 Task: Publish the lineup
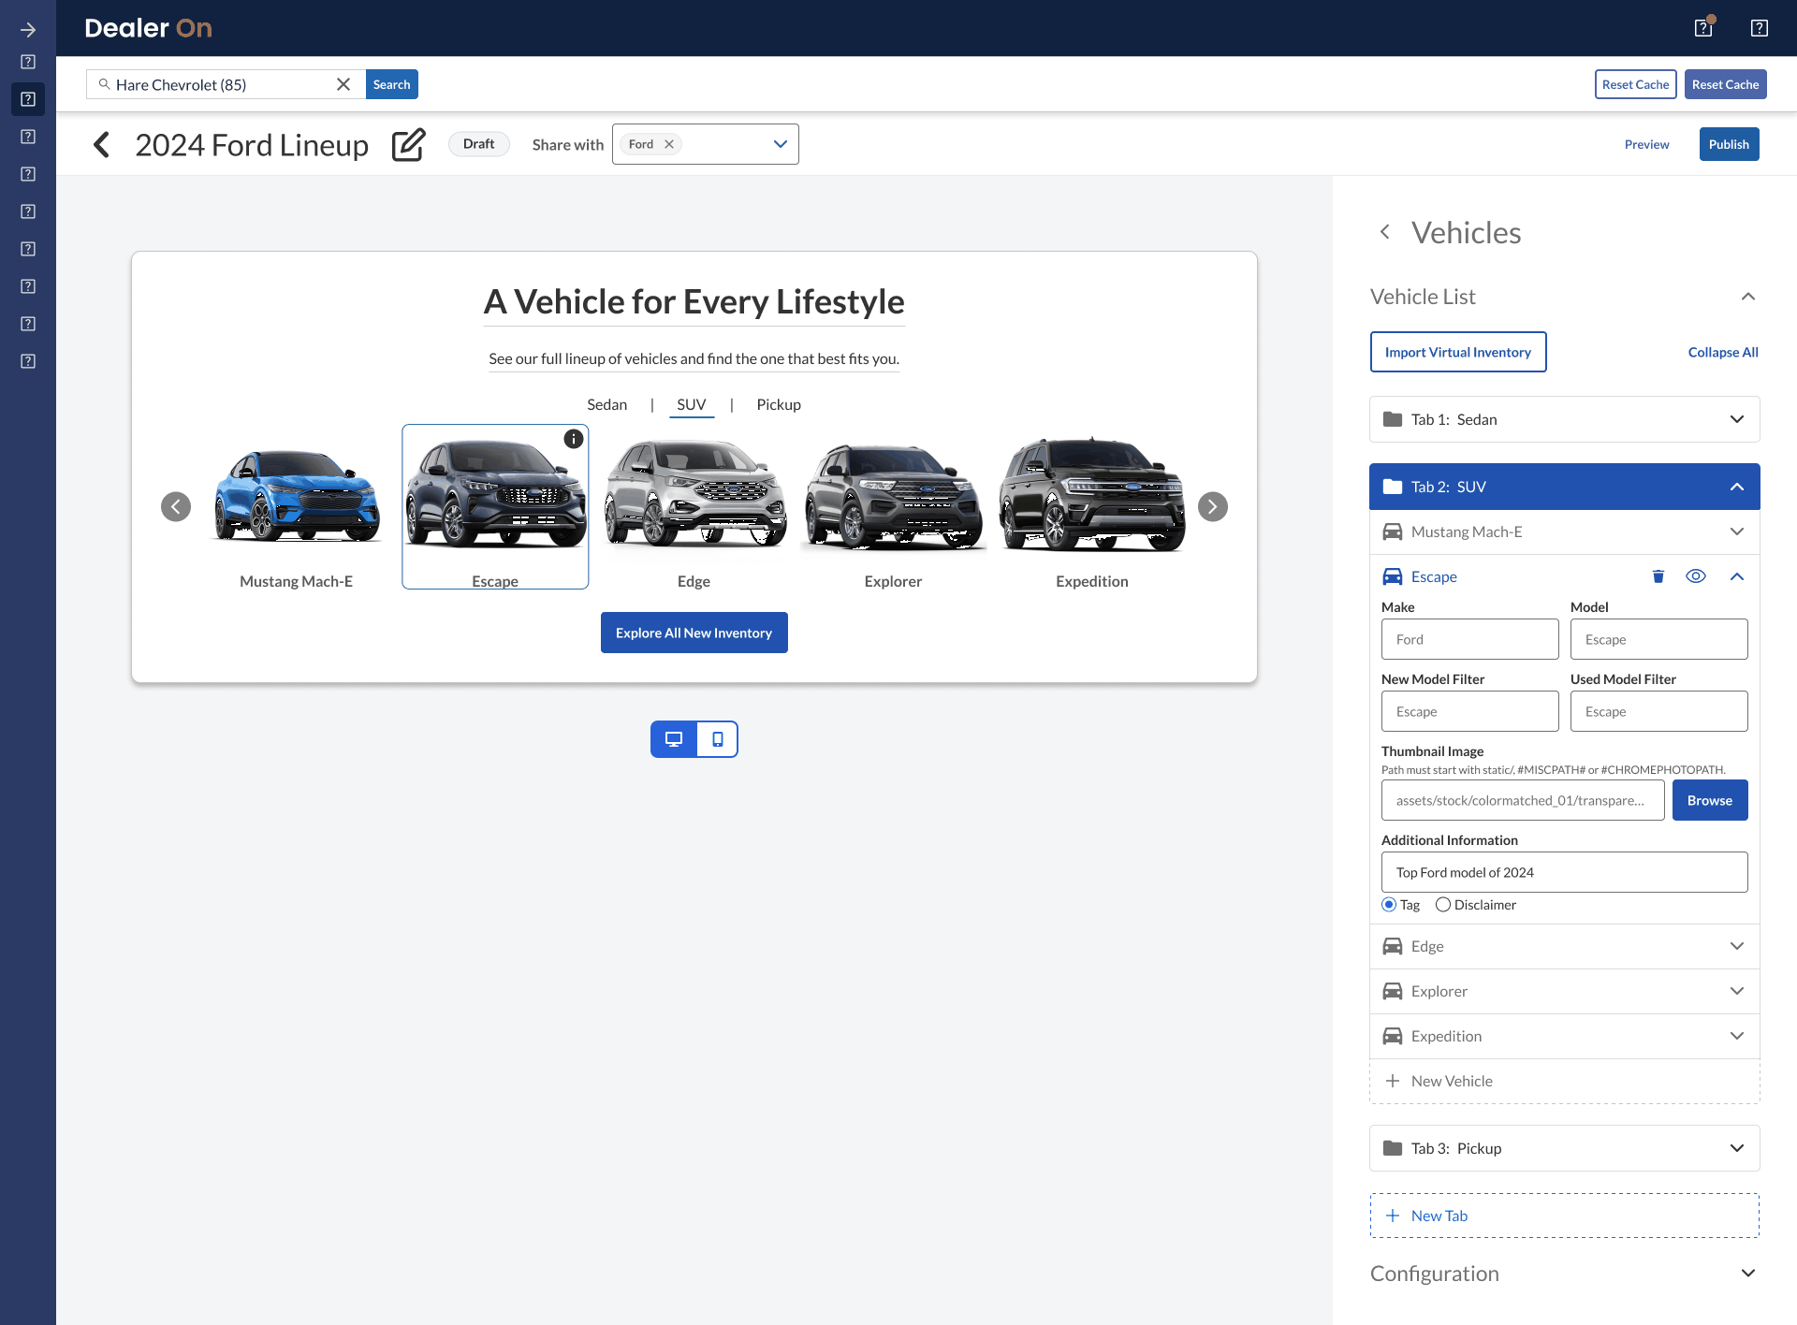[x=1729, y=144]
